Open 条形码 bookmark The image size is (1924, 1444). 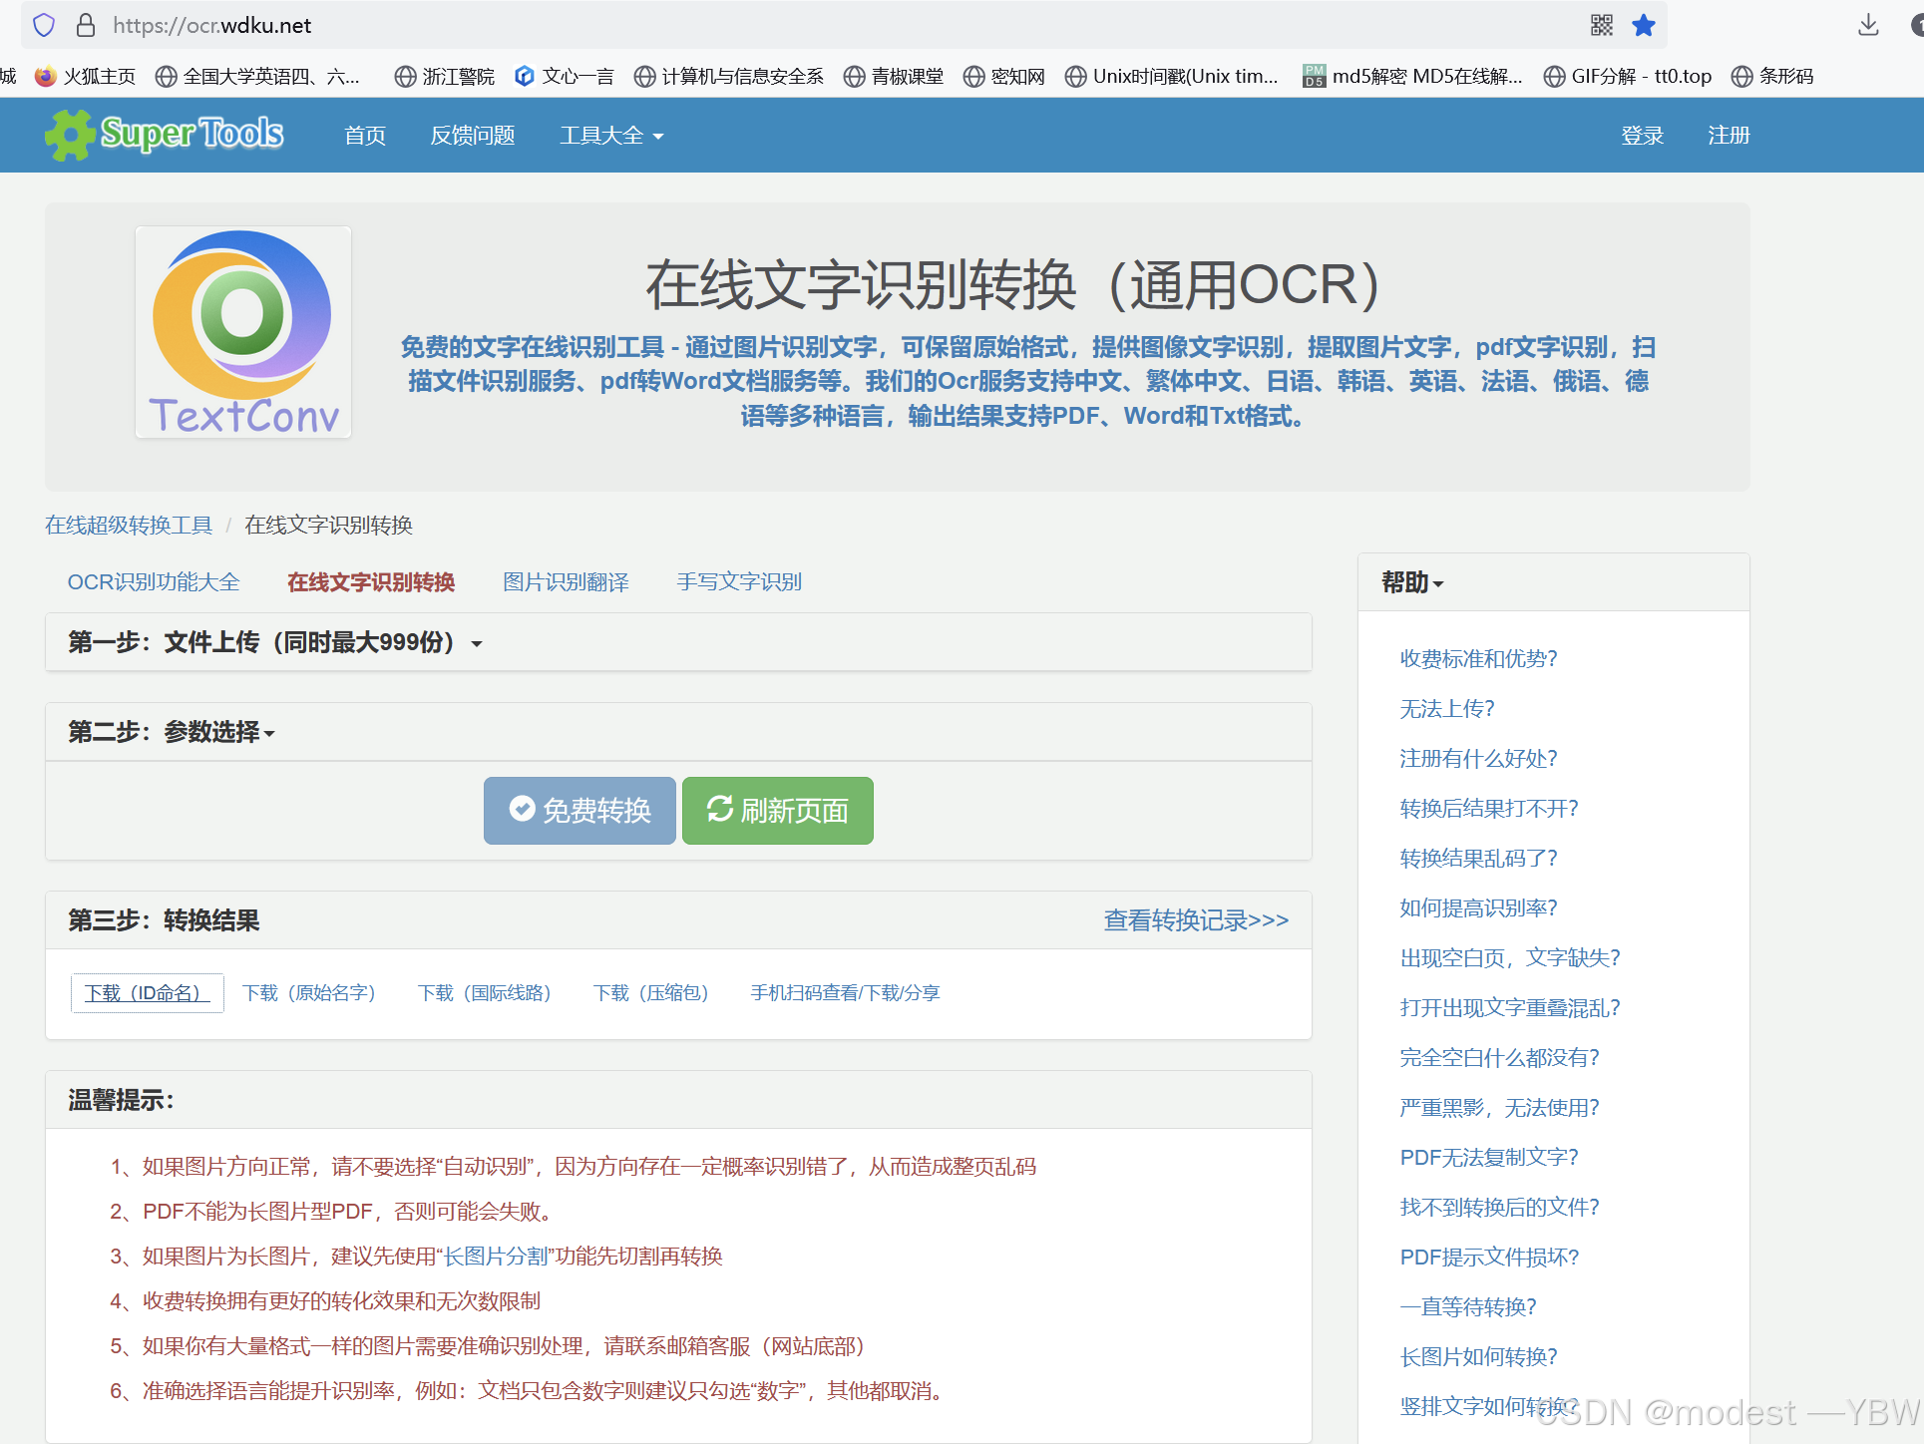pos(1772,77)
